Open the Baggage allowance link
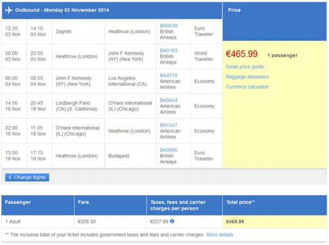Image resolution: width=329 pixels, height=245 pixels. pyautogui.click(x=247, y=77)
